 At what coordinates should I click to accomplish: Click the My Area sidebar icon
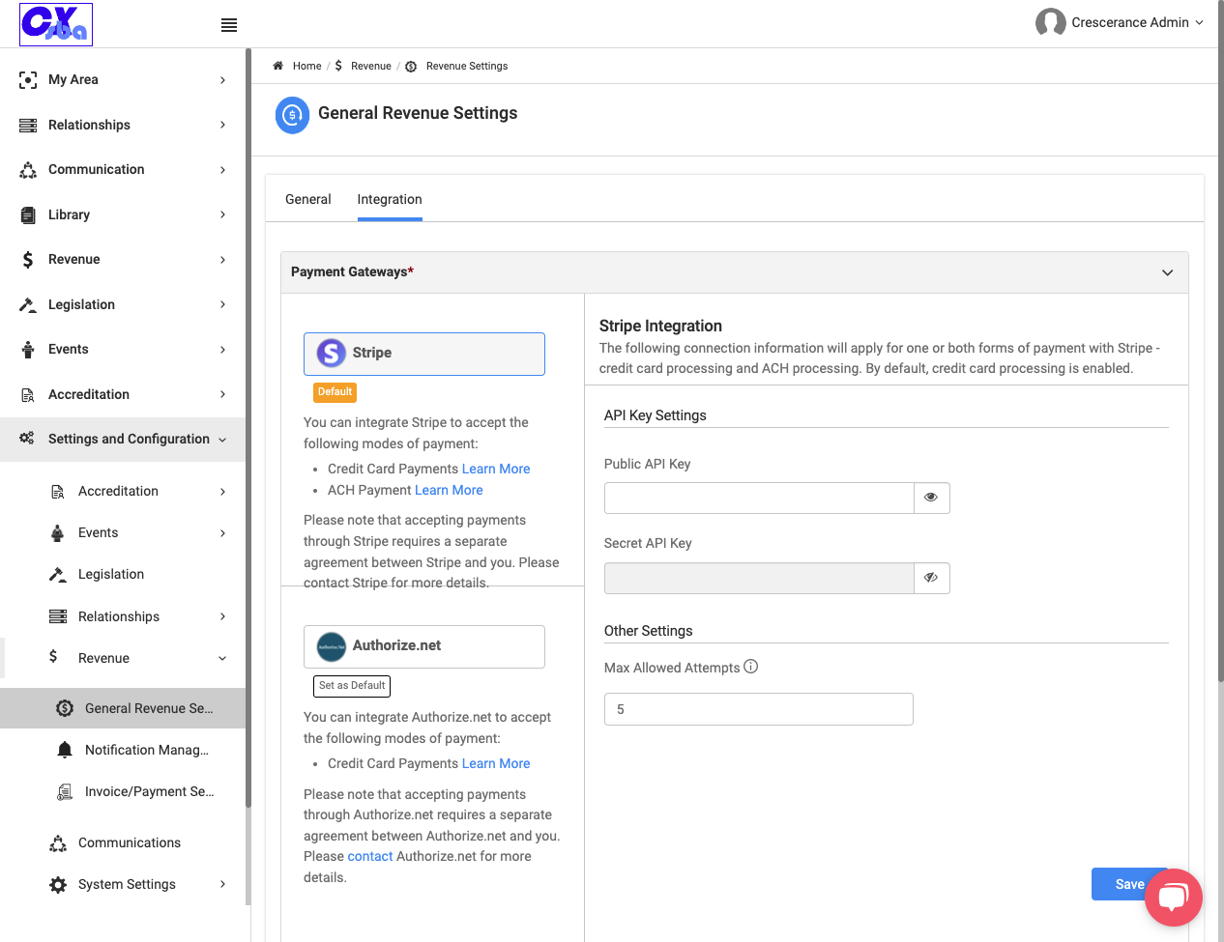coord(28,80)
